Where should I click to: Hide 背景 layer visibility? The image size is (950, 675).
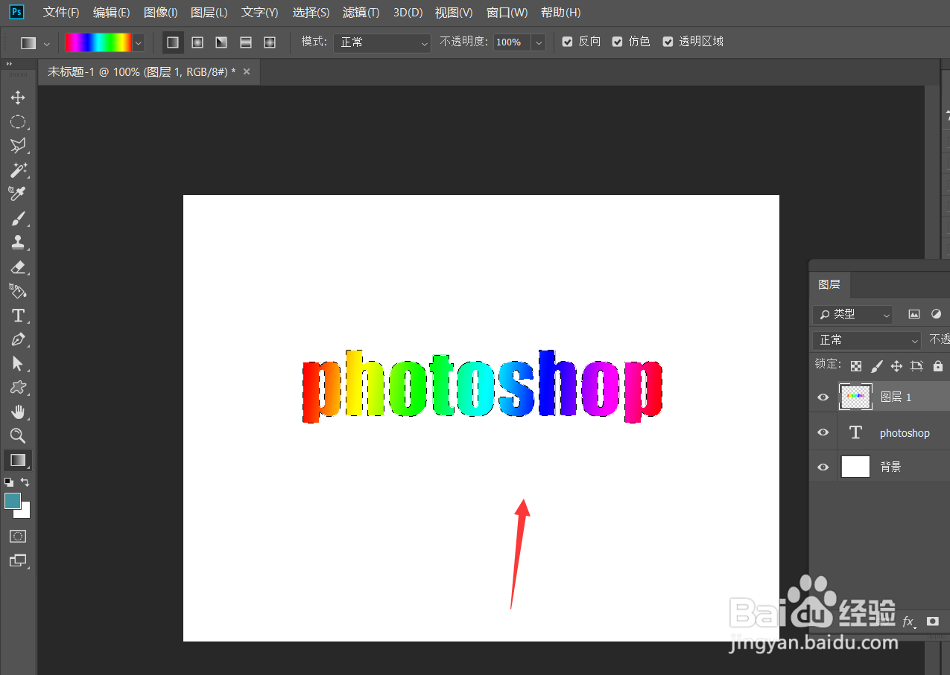[823, 467]
